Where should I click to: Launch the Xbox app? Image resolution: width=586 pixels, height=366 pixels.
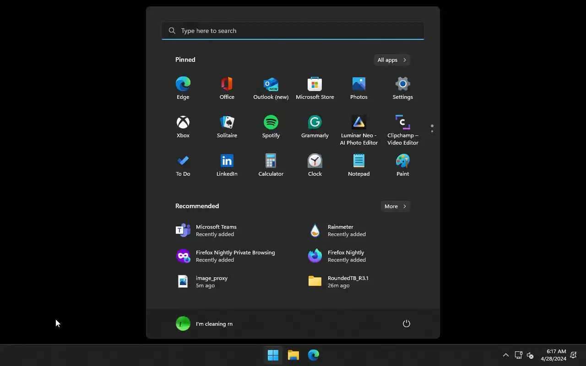click(183, 127)
